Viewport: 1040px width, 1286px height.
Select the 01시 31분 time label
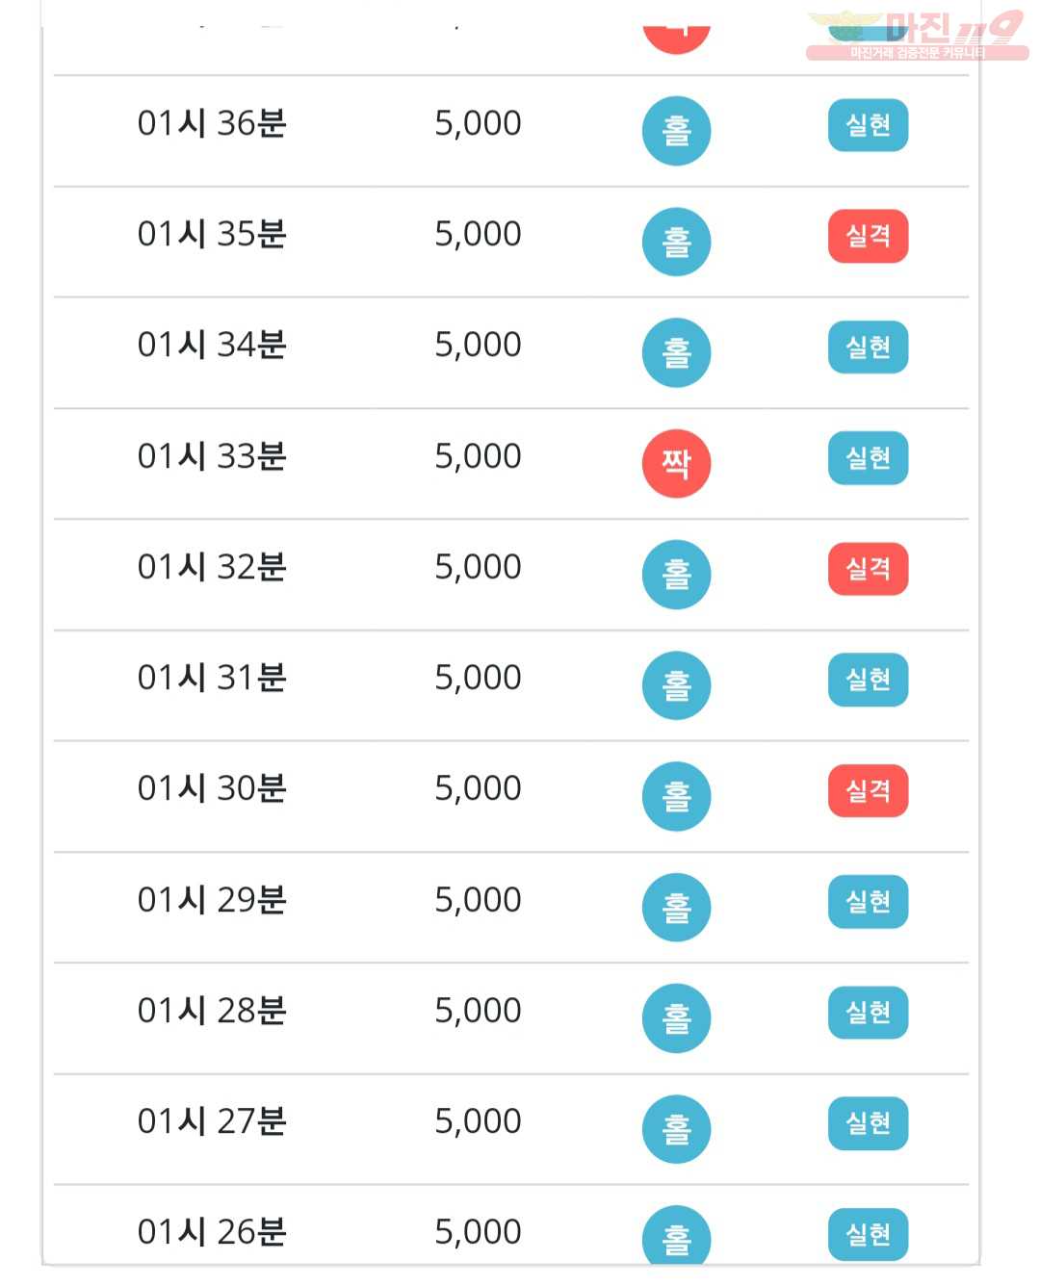click(212, 678)
